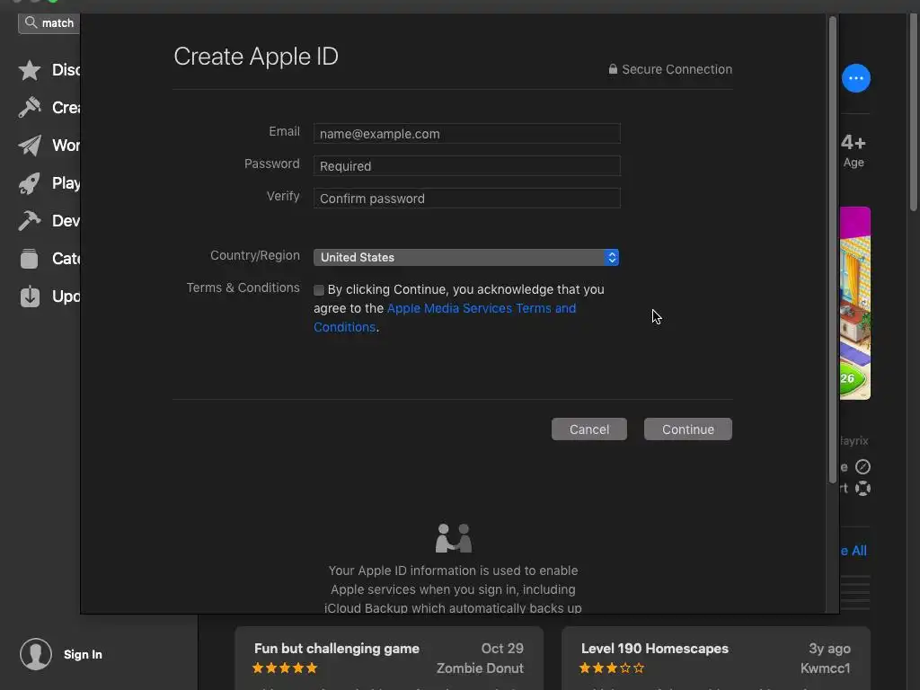Open the 'Level 190 Homescapes' review
920x690 pixels.
(716, 658)
